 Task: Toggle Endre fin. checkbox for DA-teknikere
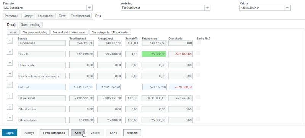pos(198,108)
